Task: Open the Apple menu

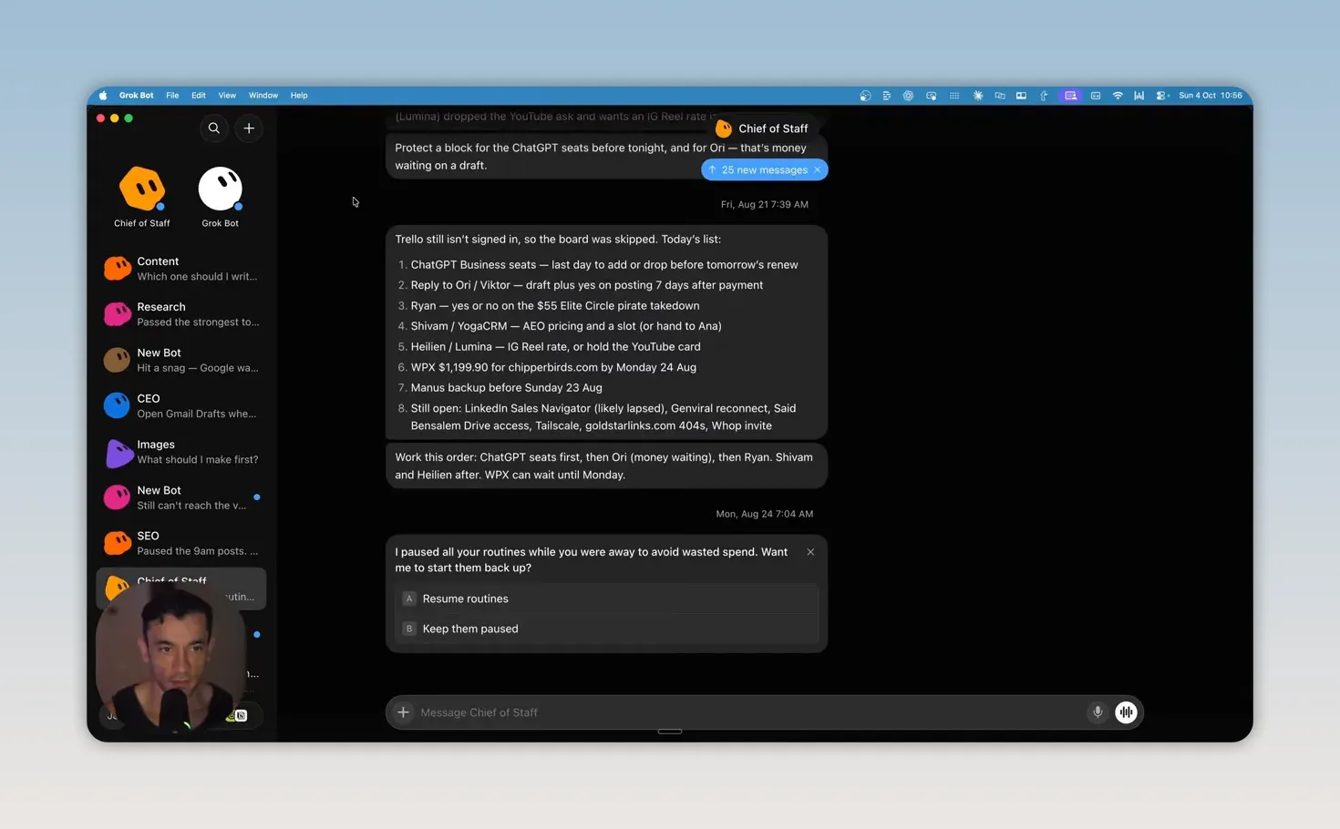Action: tap(103, 96)
